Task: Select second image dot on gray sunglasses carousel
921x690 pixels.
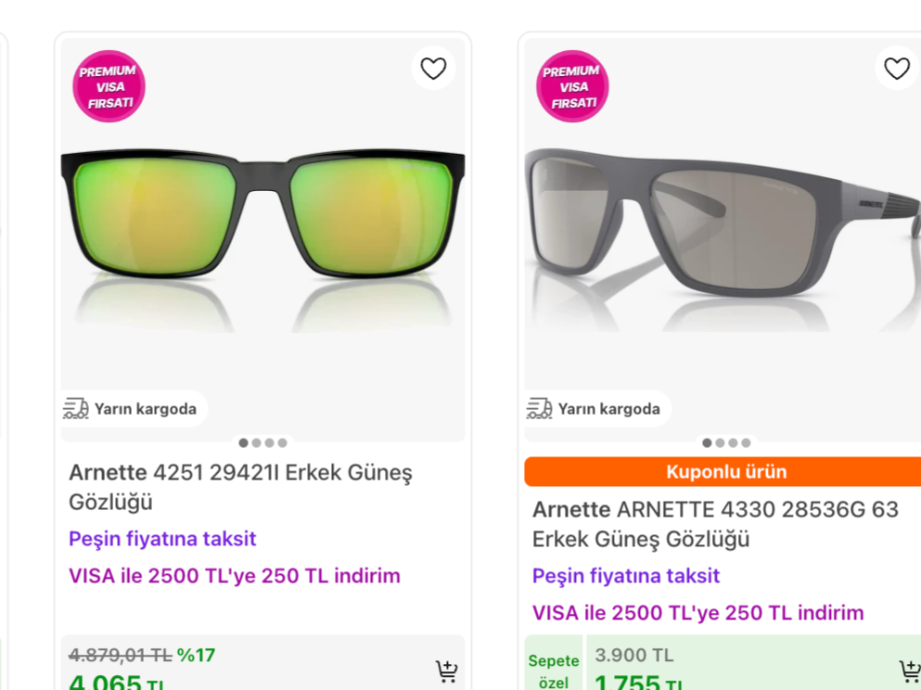Action: (x=720, y=442)
